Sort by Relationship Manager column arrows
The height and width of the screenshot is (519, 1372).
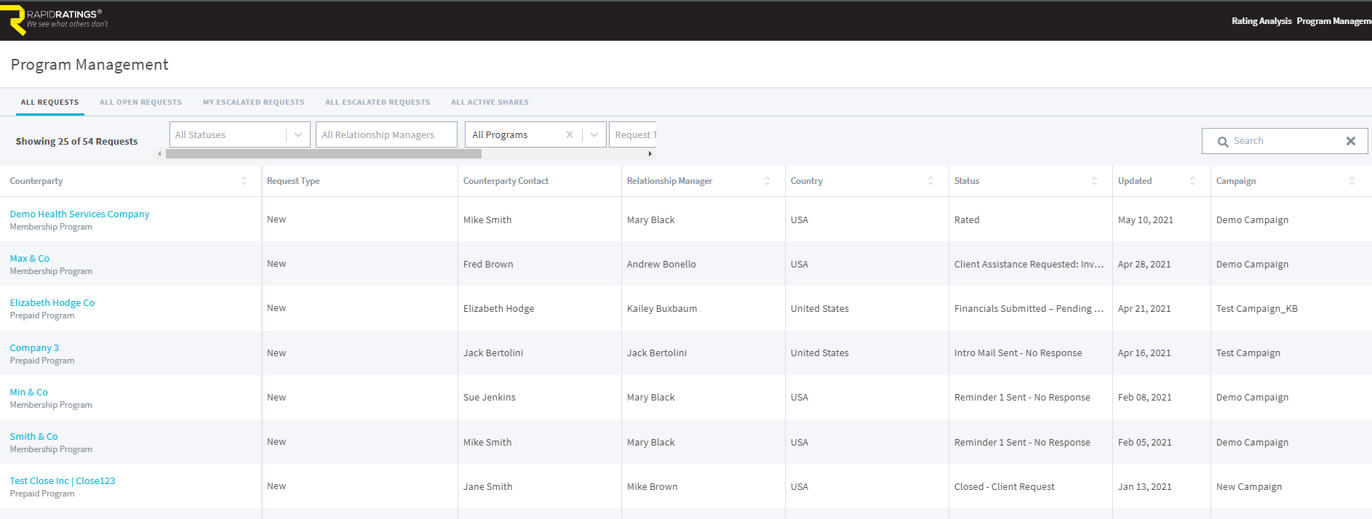coord(767,181)
